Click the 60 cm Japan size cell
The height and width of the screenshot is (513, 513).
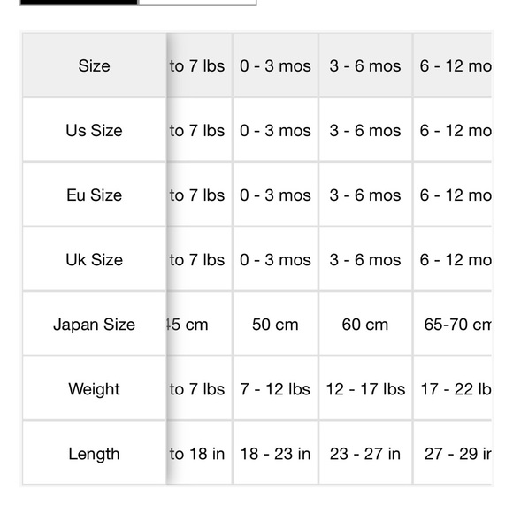(x=365, y=324)
